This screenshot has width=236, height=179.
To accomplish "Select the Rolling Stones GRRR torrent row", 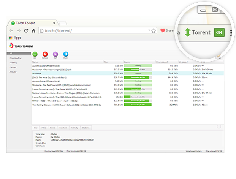I will tap(128, 105).
